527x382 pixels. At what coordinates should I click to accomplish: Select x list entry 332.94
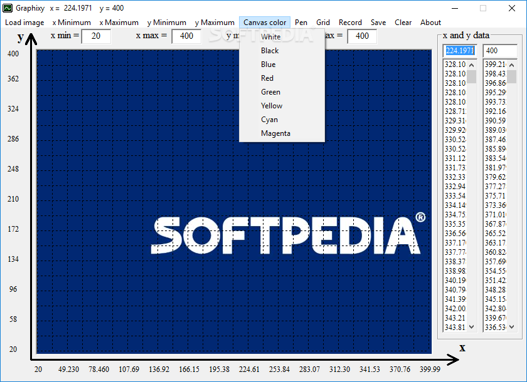coord(455,187)
